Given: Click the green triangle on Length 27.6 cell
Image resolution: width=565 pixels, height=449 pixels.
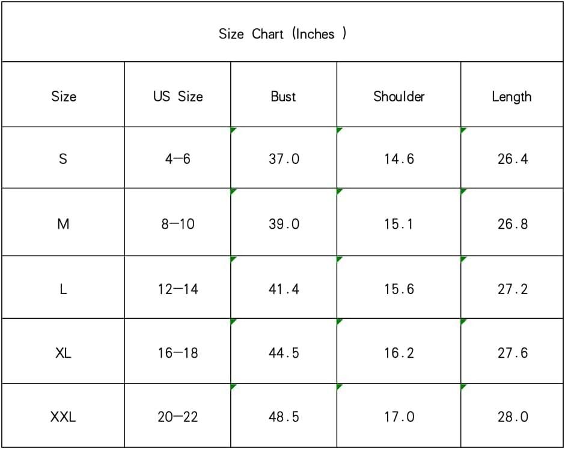Looking at the screenshot, I should [463, 321].
